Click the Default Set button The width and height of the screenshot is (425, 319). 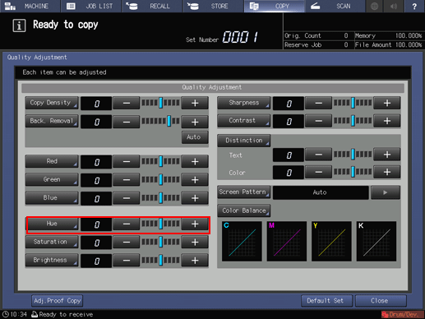(326, 301)
